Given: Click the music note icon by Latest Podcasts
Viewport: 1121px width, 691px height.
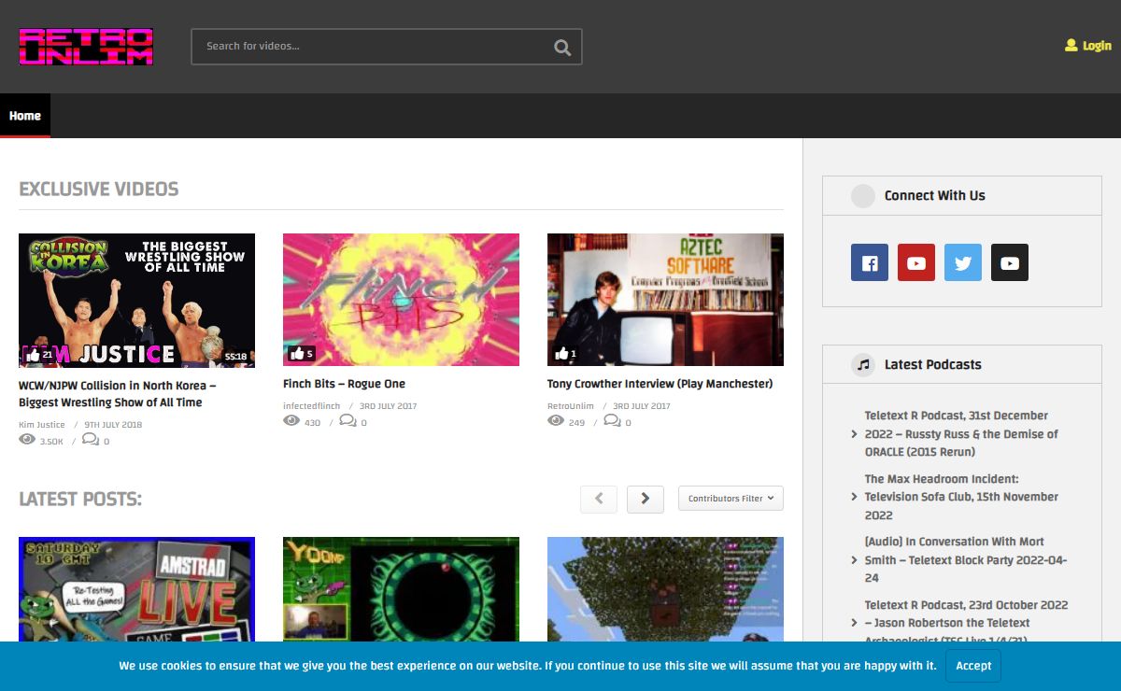Looking at the screenshot, I should click(x=863, y=364).
